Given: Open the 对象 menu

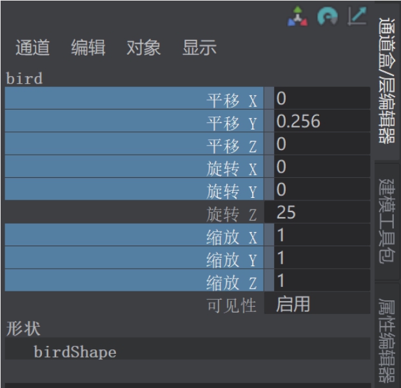Looking at the screenshot, I should 144,48.
